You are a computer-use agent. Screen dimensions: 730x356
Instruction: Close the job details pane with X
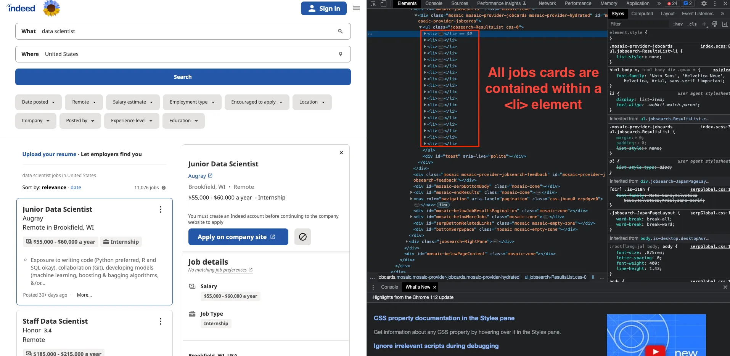click(341, 153)
